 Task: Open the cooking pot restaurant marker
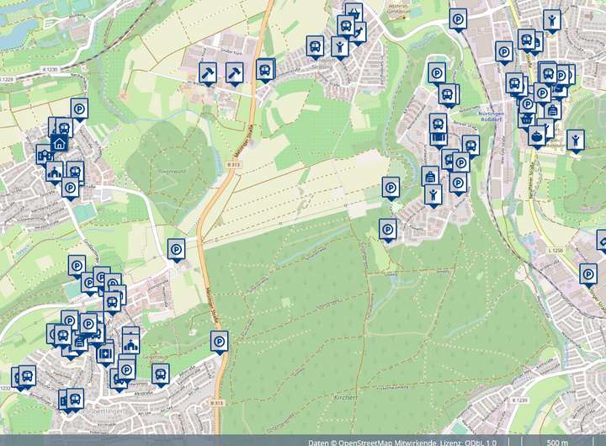pos(537,134)
